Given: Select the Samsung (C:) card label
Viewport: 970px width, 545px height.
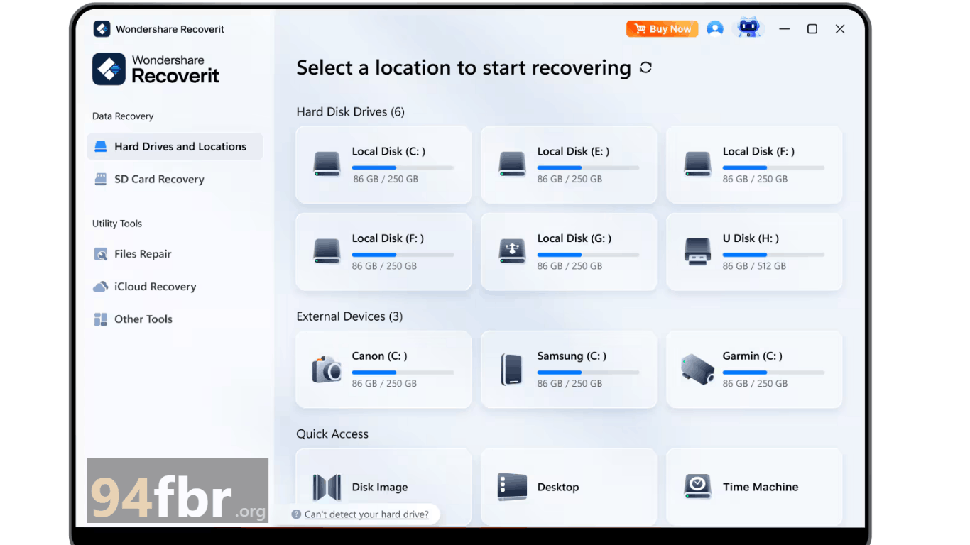Looking at the screenshot, I should click(x=572, y=356).
